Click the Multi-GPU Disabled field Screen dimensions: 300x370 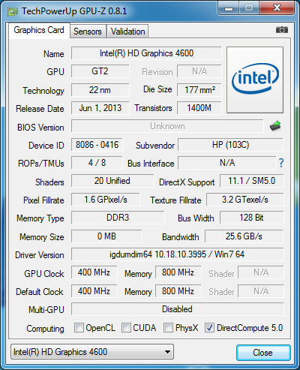178,309
